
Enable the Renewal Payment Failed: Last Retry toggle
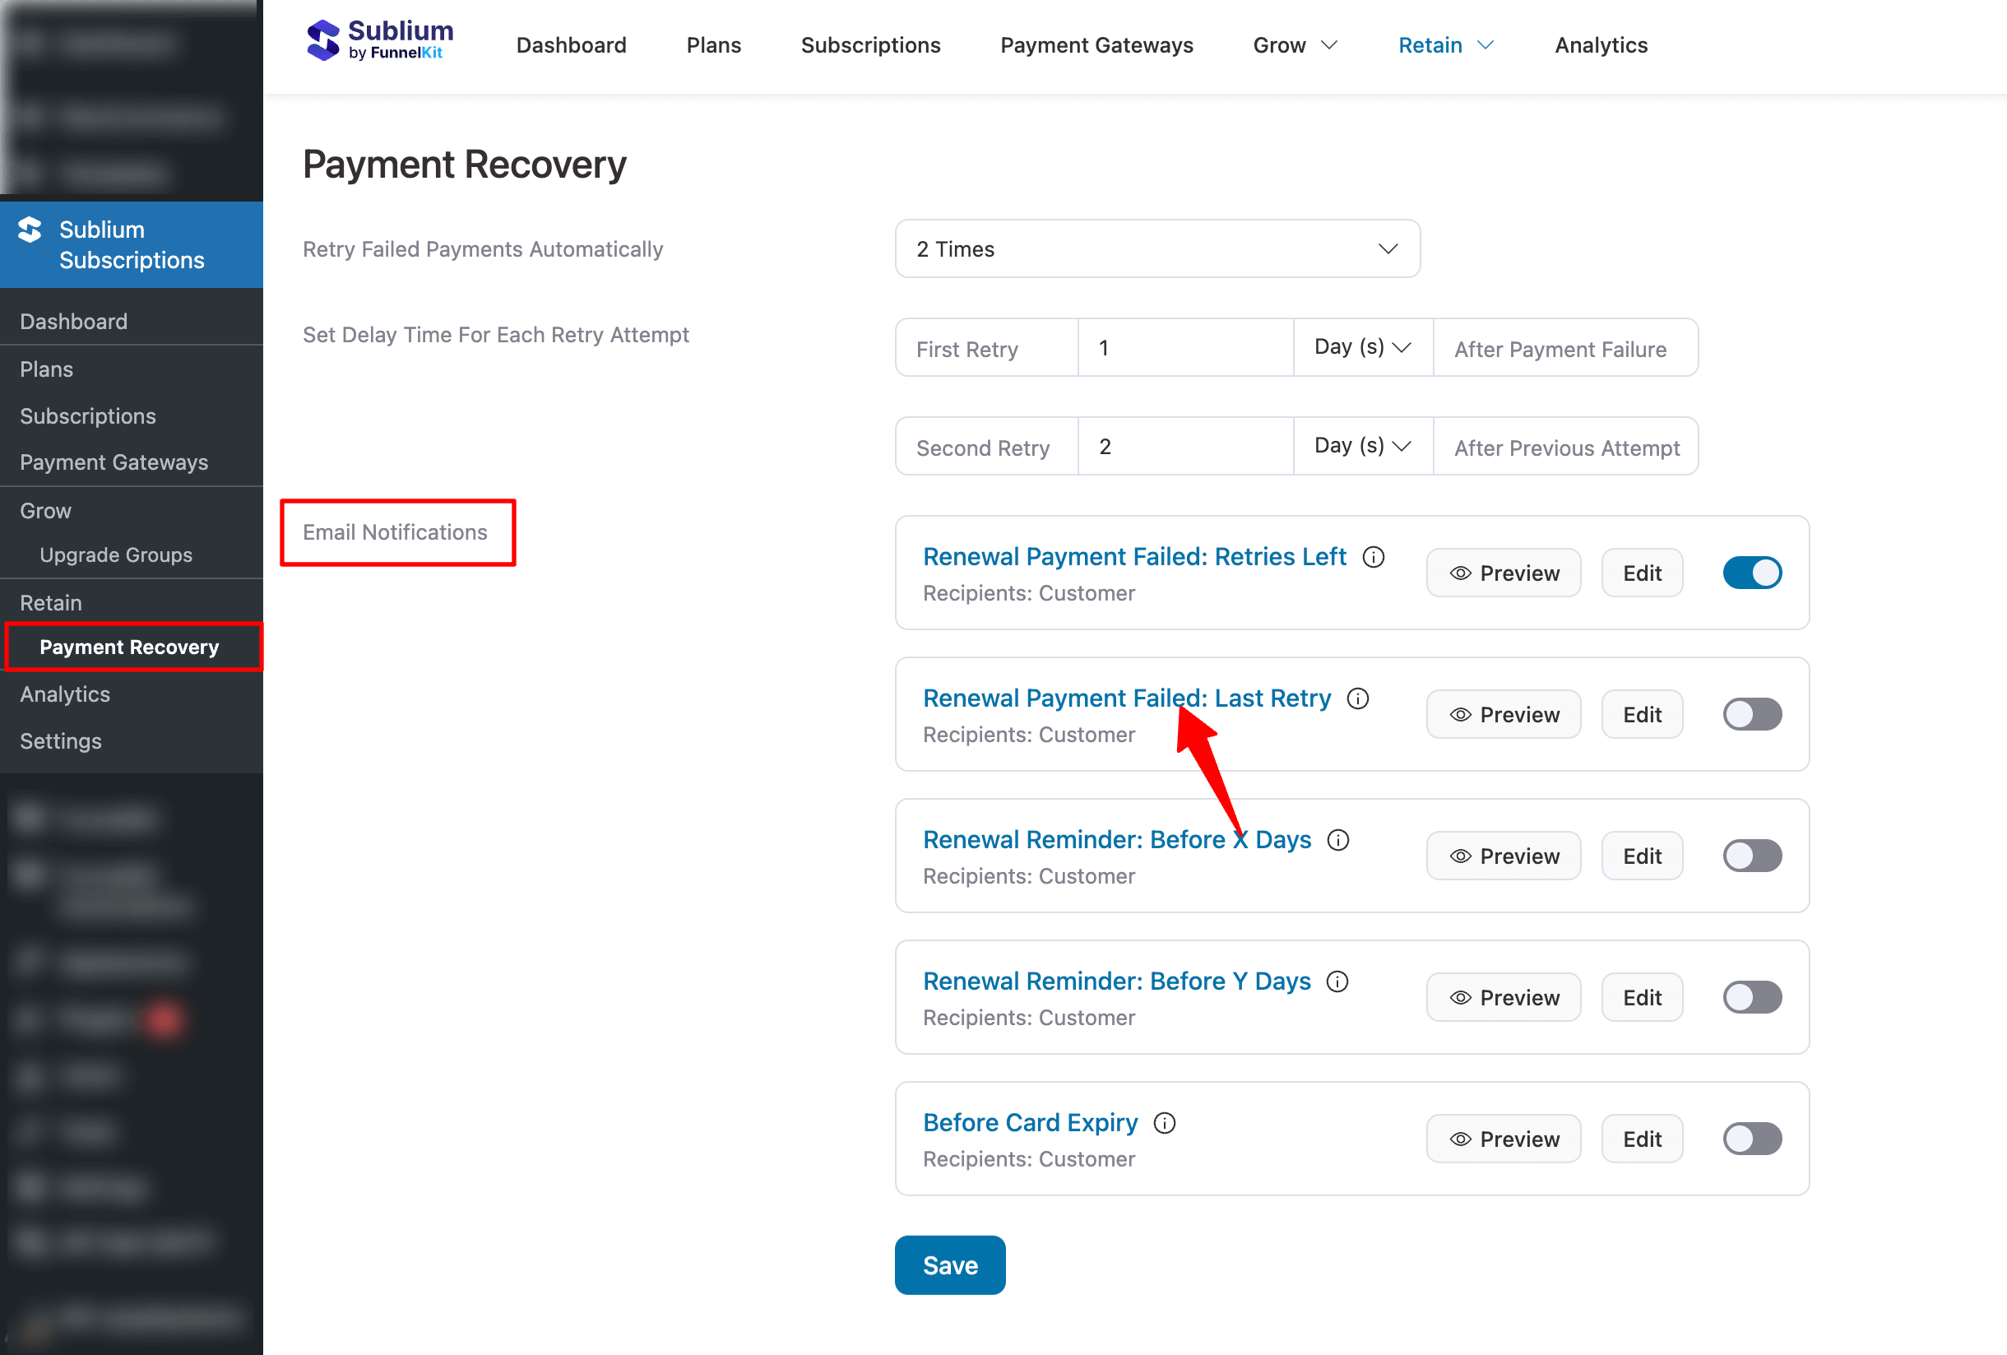tap(1751, 714)
